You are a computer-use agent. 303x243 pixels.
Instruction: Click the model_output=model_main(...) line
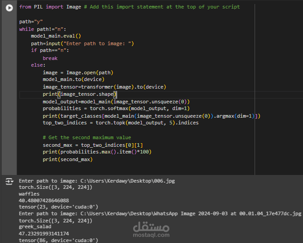point(116,102)
